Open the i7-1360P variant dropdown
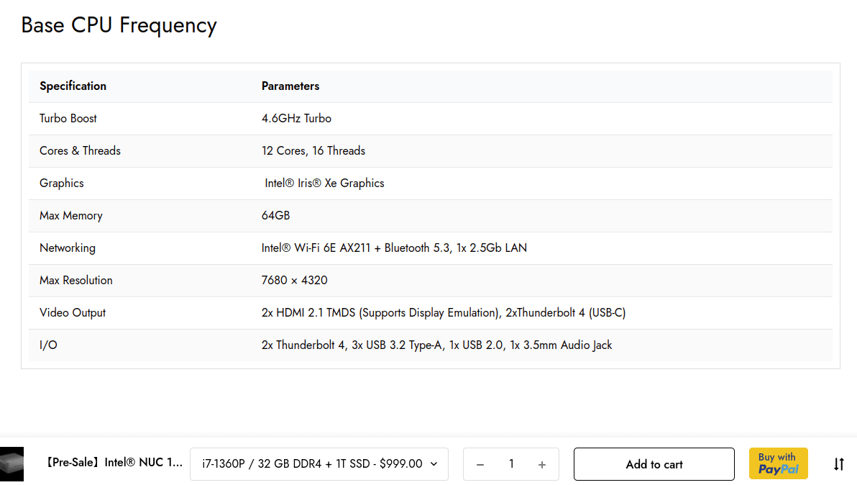This screenshot has width=857, height=485. [319, 464]
